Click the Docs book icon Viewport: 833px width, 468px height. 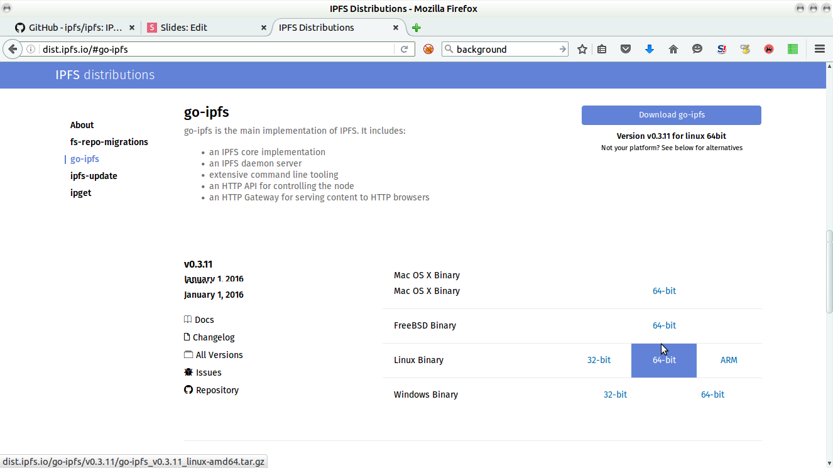point(188,320)
